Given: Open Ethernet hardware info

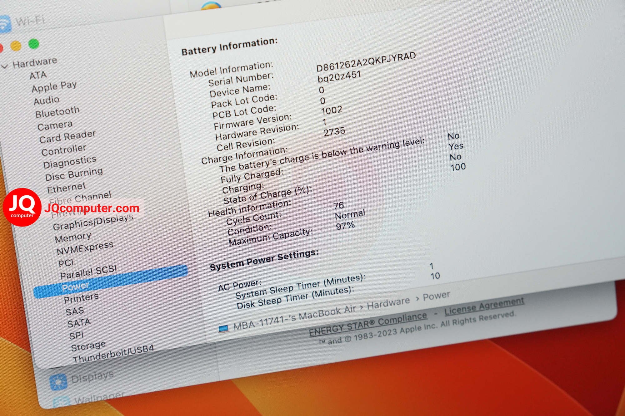Looking at the screenshot, I should click(67, 188).
